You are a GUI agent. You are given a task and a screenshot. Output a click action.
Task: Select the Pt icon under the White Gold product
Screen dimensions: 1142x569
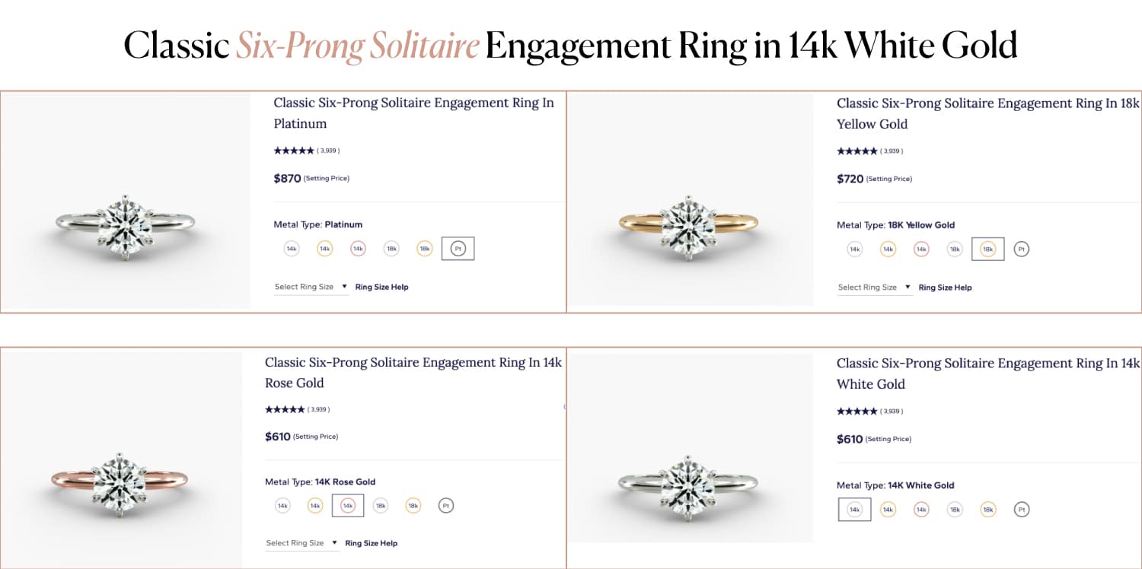[x=1021, y=509]
